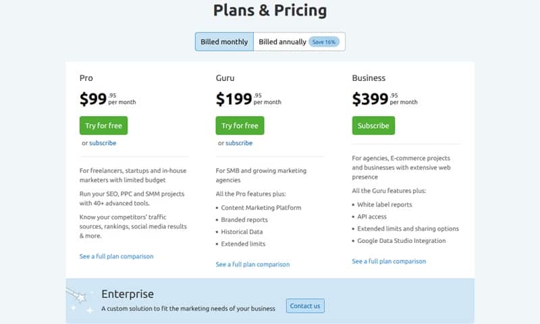The width and height of the screenshot is (540, 324).
Task: Select the Billed monthly toggle option
Action: [224, 42]
